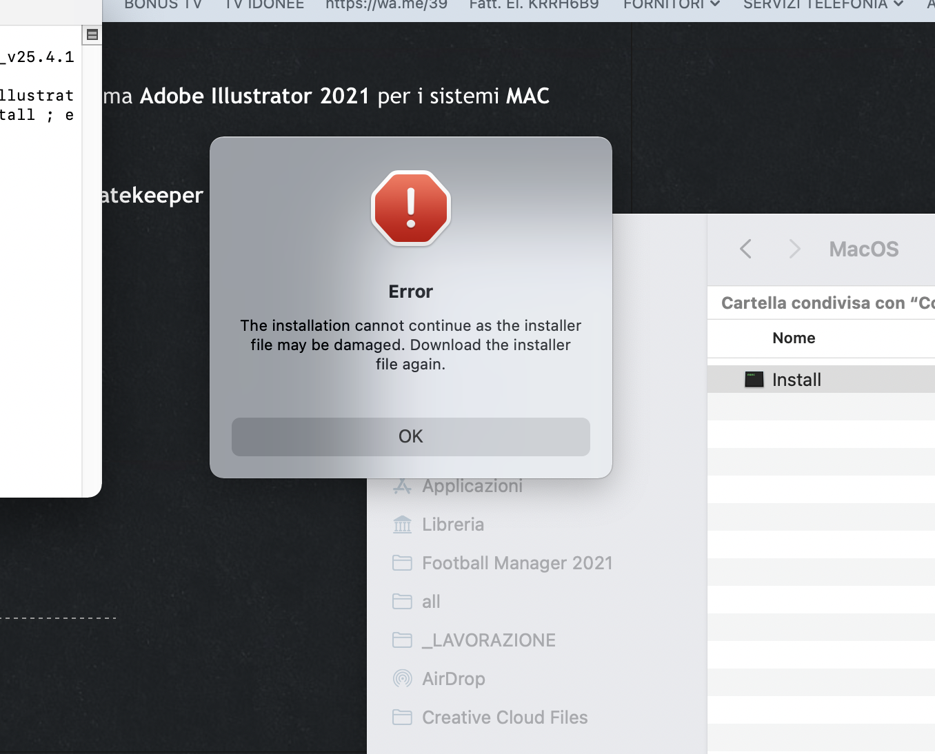Open Football Manager 2021 folder in sidebar
935x754 pixels.
[x=503, y=563]
